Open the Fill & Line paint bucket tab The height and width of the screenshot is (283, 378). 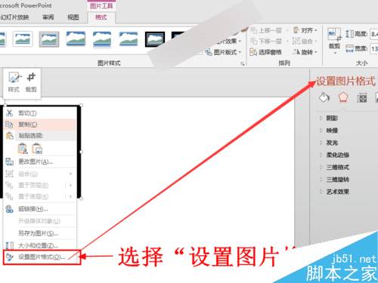tap(324, 97)
